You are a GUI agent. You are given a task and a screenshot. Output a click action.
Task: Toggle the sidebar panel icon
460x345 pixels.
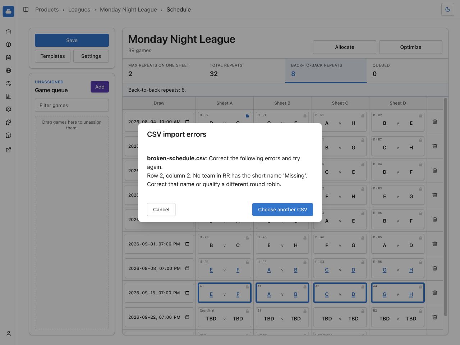point(26,9)
